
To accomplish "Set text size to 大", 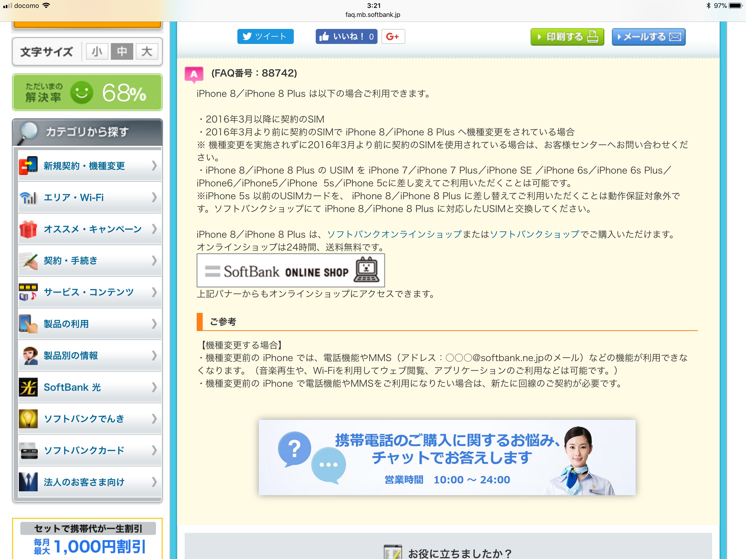I will tap(147, 52).
